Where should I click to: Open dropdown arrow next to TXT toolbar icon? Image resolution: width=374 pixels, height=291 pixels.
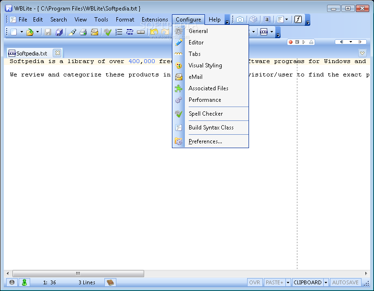click(272, 32)
